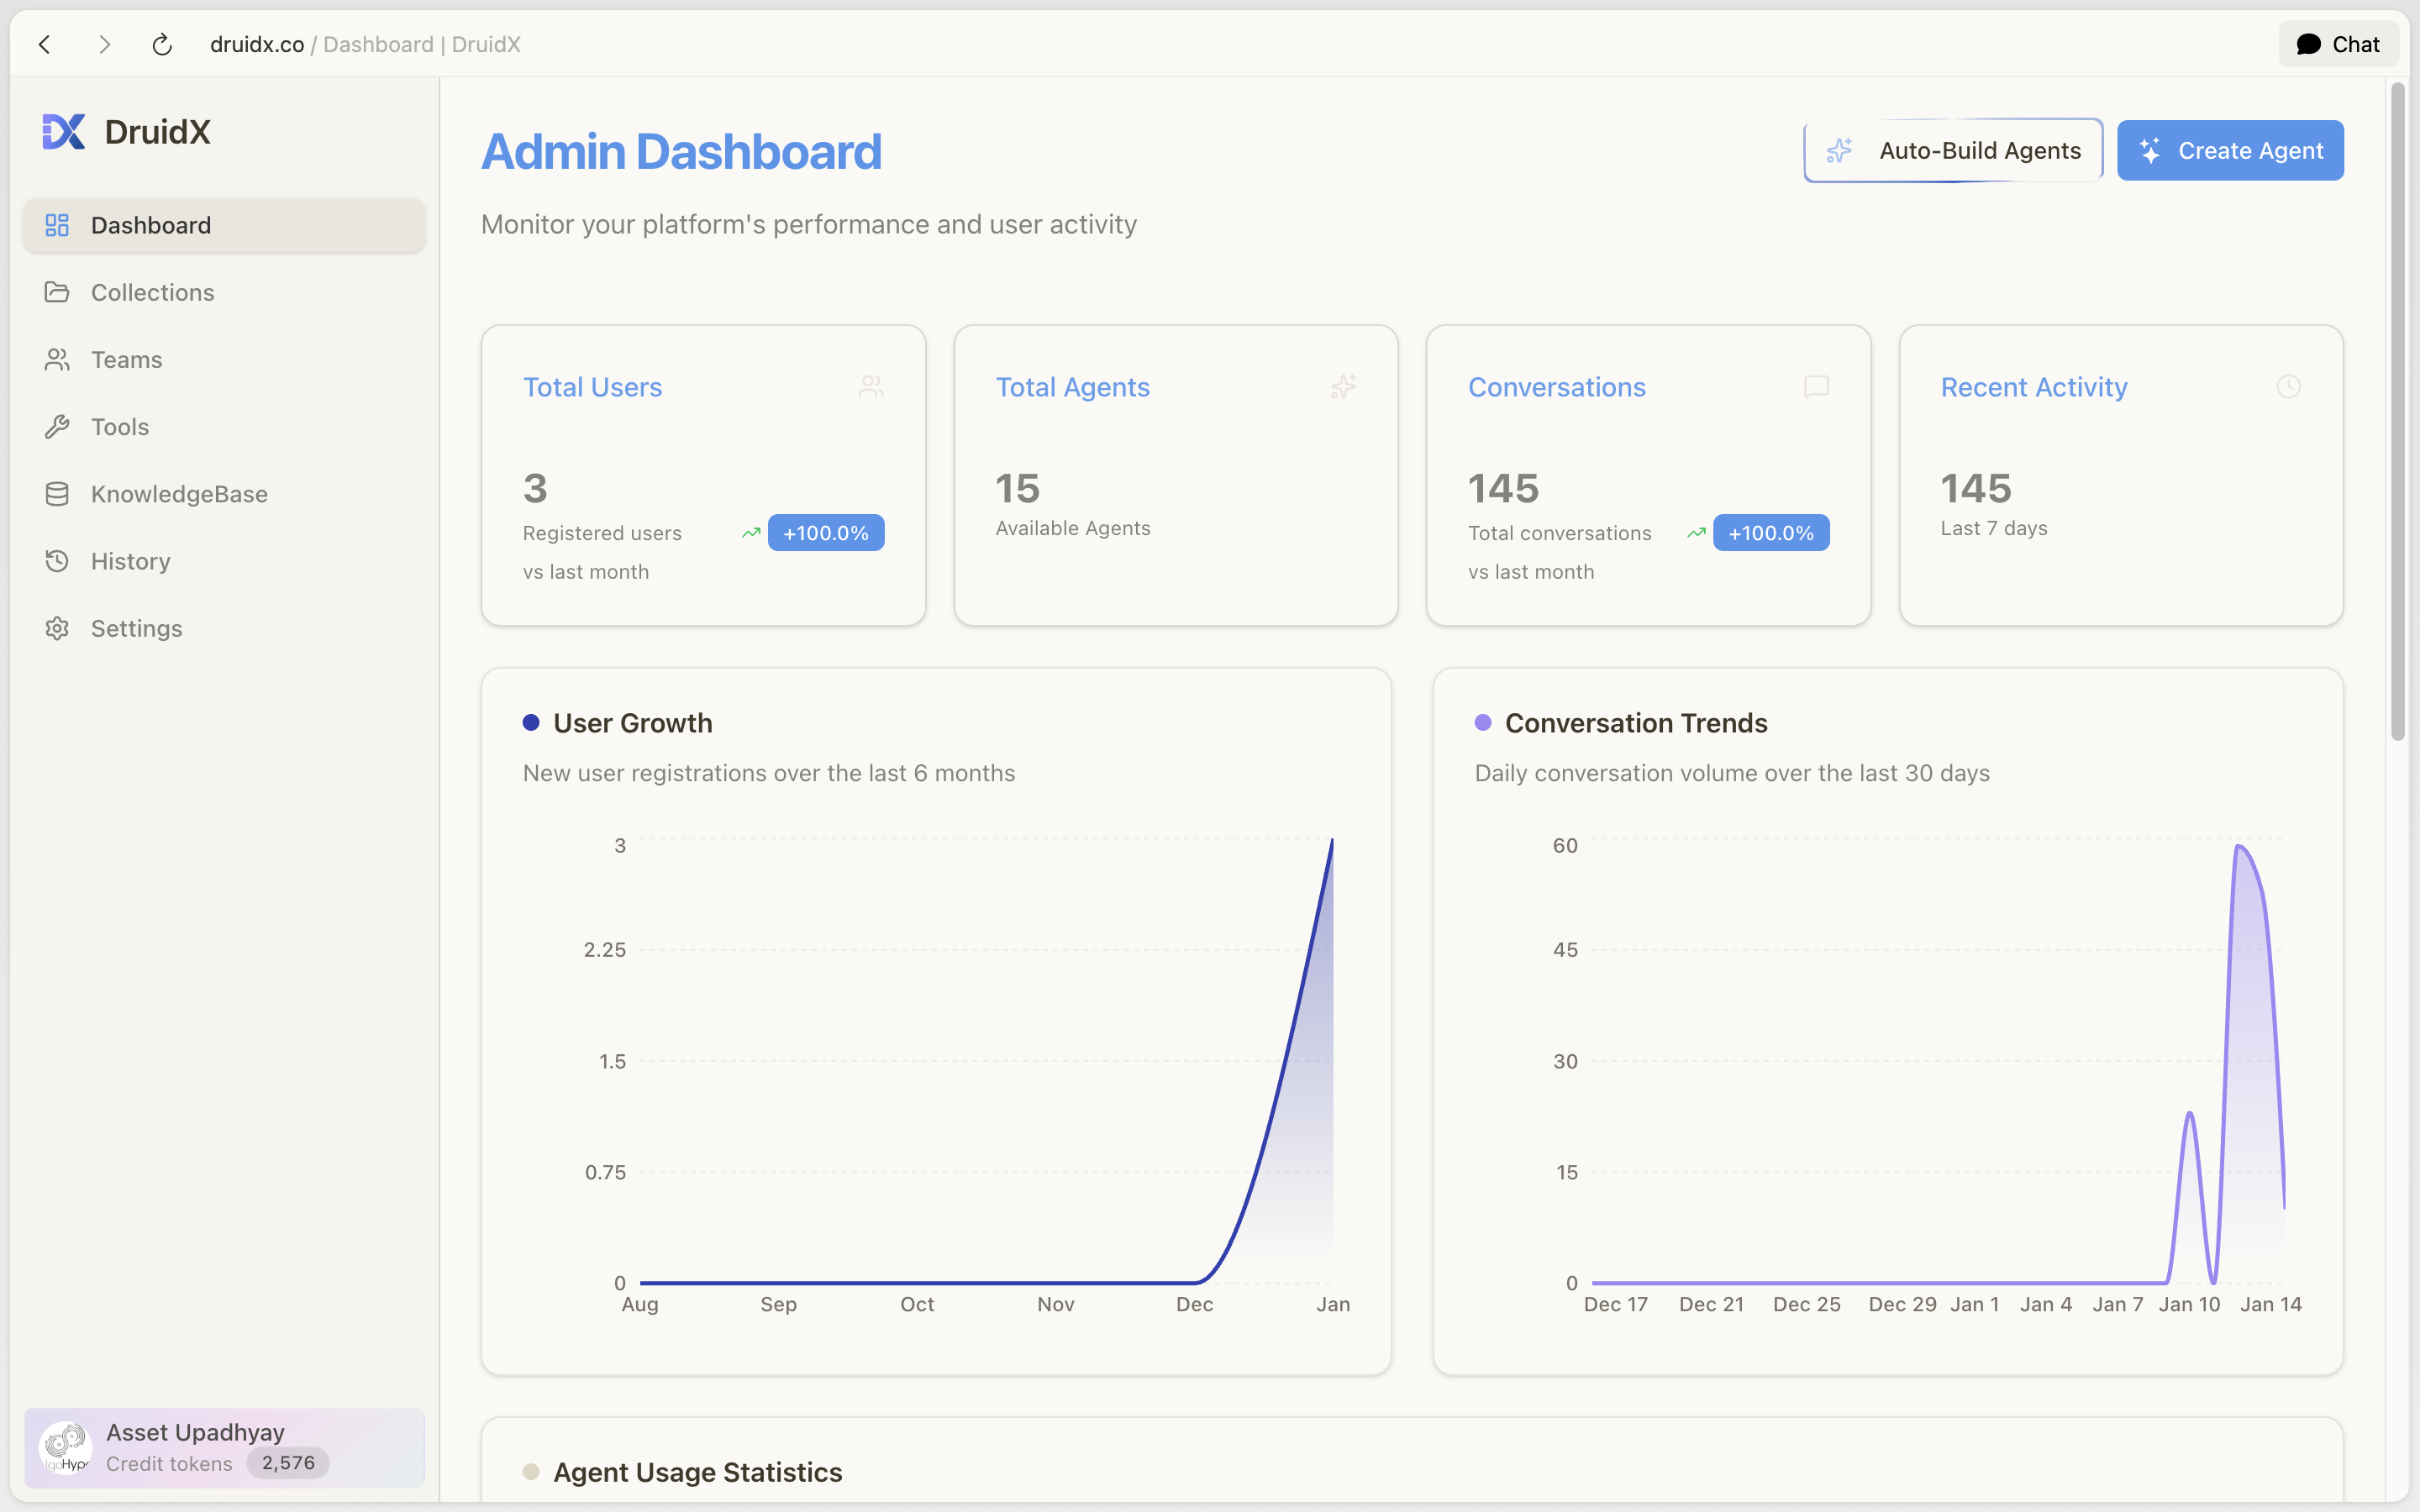Open the KnowledgeBase menu item
Image resolution: width=2420 pixels, height=1512 pixels.
pos(179,494)
